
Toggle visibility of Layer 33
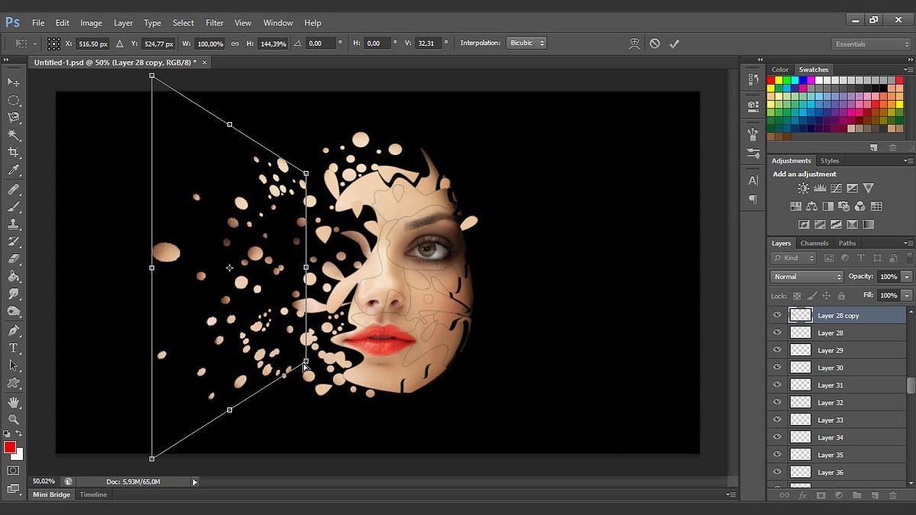click(x=777, y=420)
